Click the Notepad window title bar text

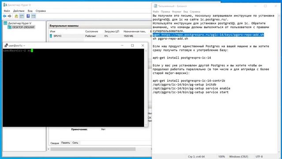pos(172,6)
